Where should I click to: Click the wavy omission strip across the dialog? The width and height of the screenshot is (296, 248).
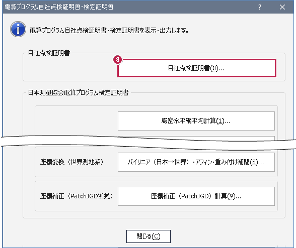(x=148, y=143)
